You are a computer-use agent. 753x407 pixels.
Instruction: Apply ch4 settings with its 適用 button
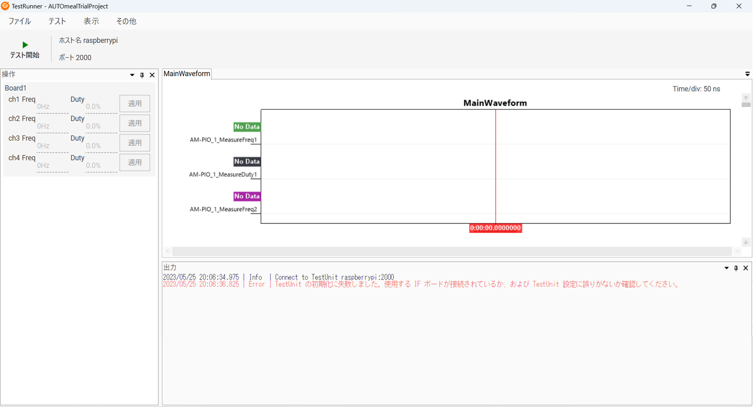pyautogui.click(x=135, y=162)
